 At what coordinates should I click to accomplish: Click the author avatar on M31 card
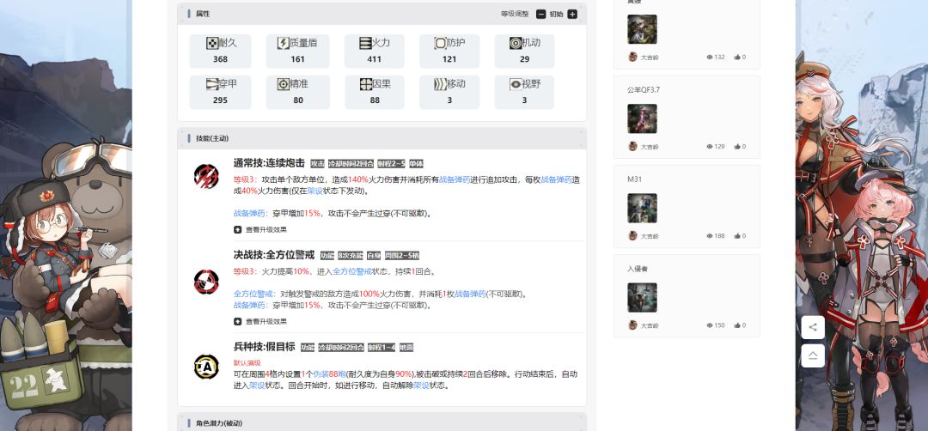tap(632, 235)
